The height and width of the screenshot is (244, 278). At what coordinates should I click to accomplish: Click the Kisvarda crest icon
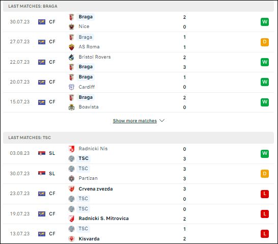[71, 239]
